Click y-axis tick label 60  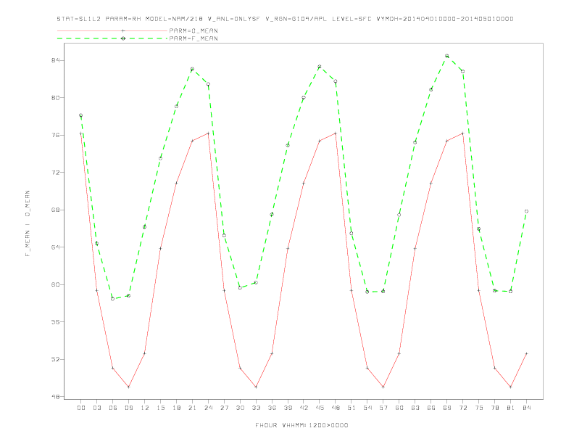tap(55, 284)
